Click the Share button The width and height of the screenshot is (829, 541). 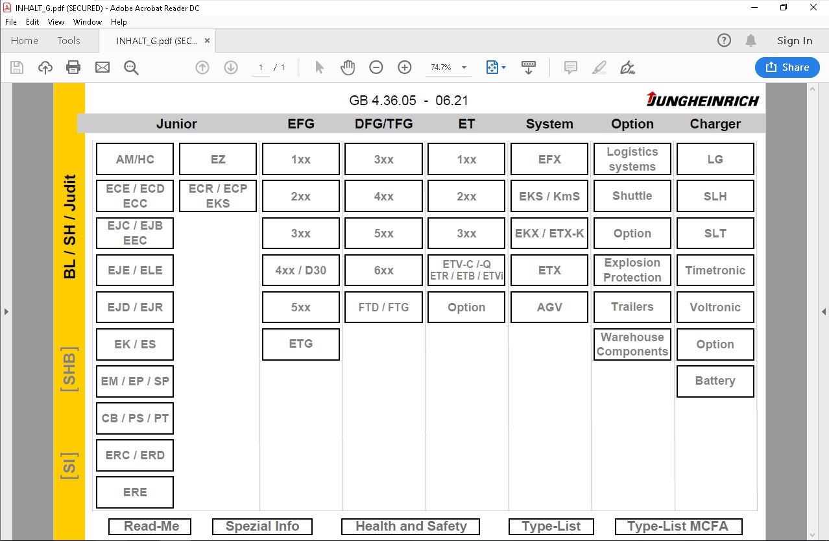787,67
